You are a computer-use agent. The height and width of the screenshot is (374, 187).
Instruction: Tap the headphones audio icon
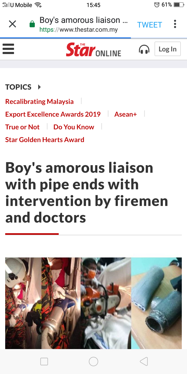click(144, 49)
